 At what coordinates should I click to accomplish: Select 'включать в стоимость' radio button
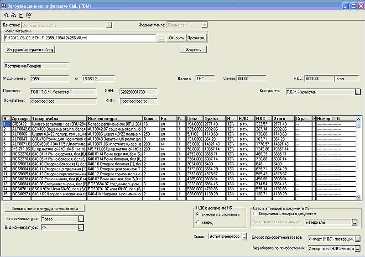(x=197, y=214)
